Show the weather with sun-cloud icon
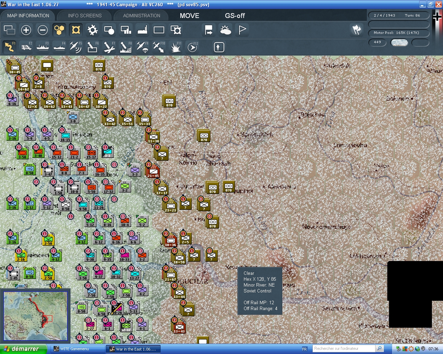 (x=225, y=30)
